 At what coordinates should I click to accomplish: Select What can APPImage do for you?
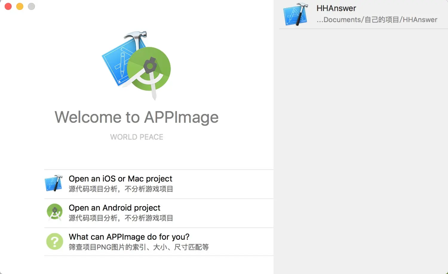pyautogui.click(x=159, y=242)
